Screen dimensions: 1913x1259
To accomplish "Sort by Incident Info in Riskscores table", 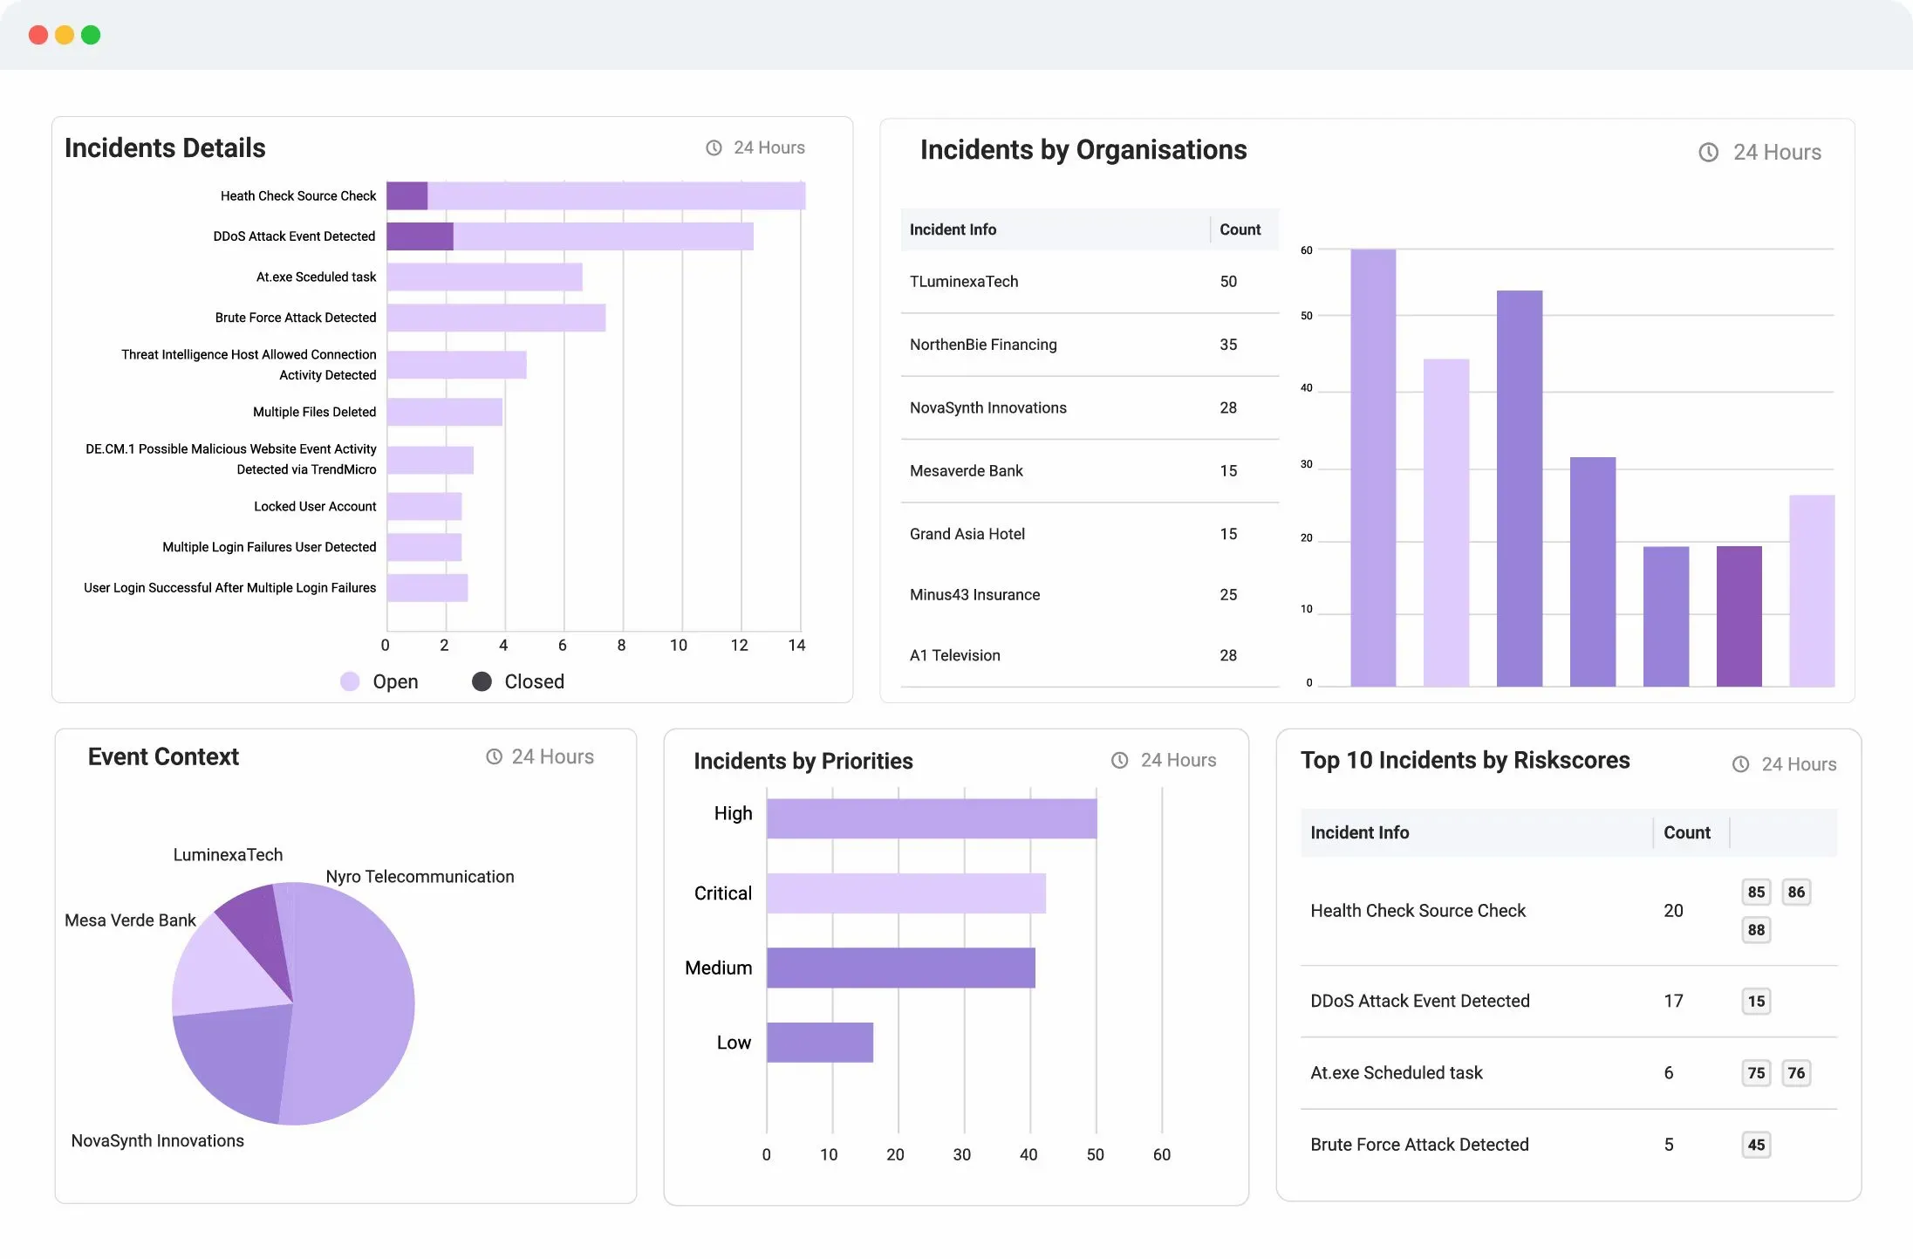I will click(1359, 832).
